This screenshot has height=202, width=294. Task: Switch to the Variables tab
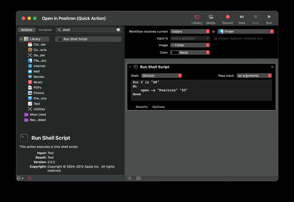click(45, 30)
